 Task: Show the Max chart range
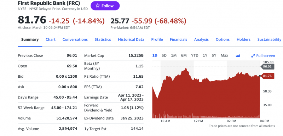[x=224, y=56]
